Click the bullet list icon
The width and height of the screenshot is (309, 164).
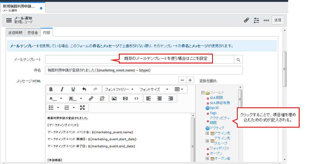point(51,108)
